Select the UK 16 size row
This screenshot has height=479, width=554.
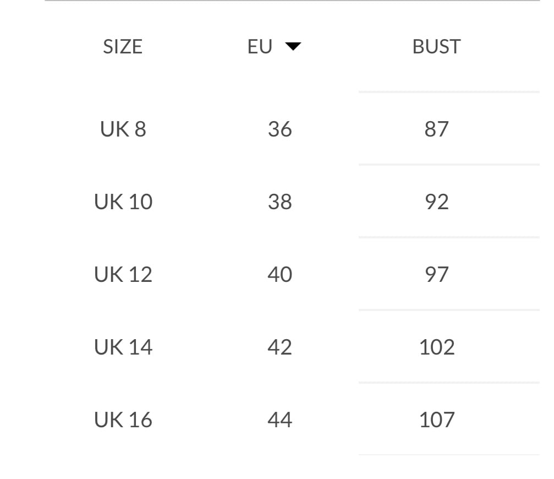click(123, 420)
